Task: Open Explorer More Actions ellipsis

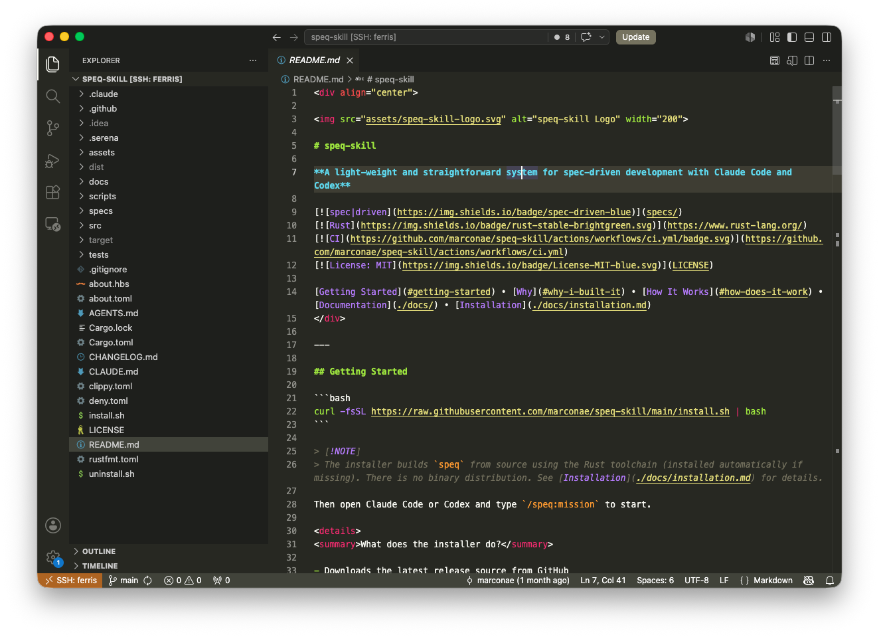Action: pyautogui.click(x=253, y=60)
